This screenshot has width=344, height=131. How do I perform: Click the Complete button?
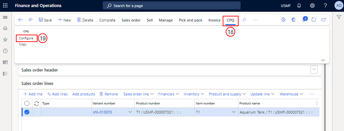[107, 20]
